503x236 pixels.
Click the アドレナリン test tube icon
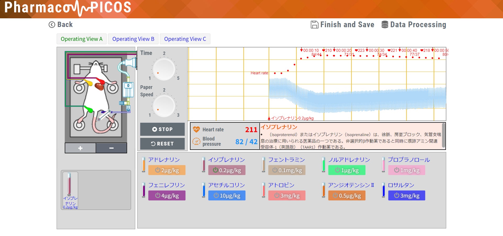point(144,165)
